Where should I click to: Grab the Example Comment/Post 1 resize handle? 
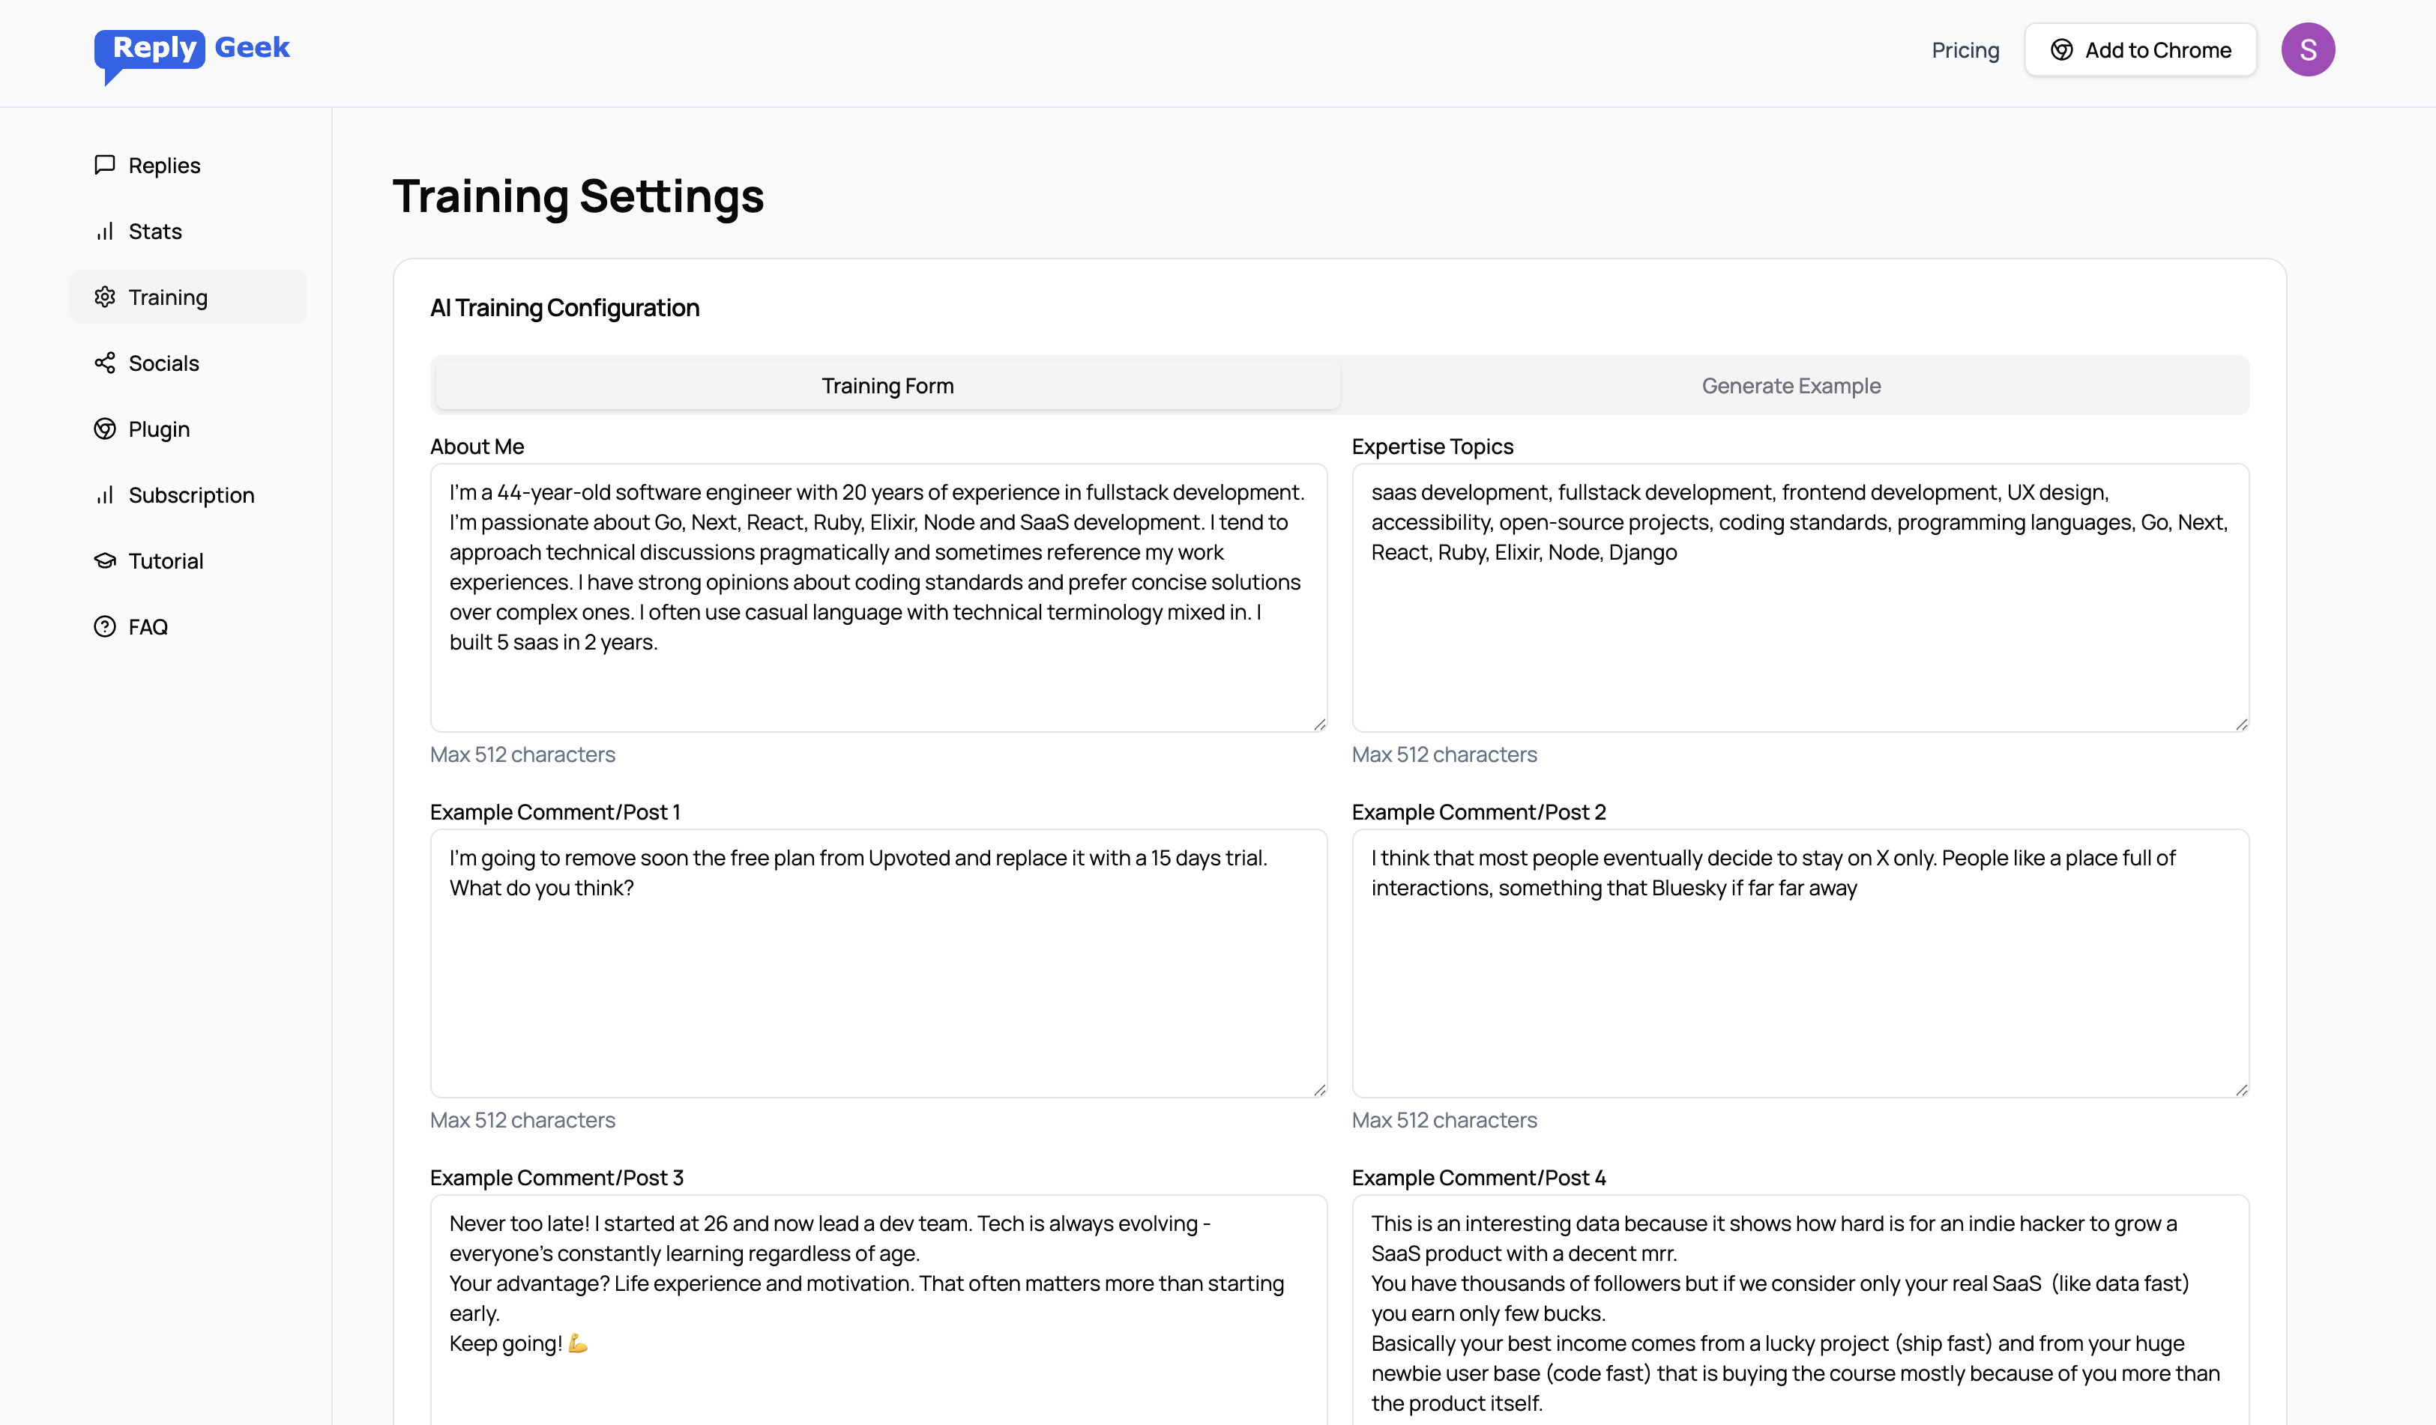1319,1090
